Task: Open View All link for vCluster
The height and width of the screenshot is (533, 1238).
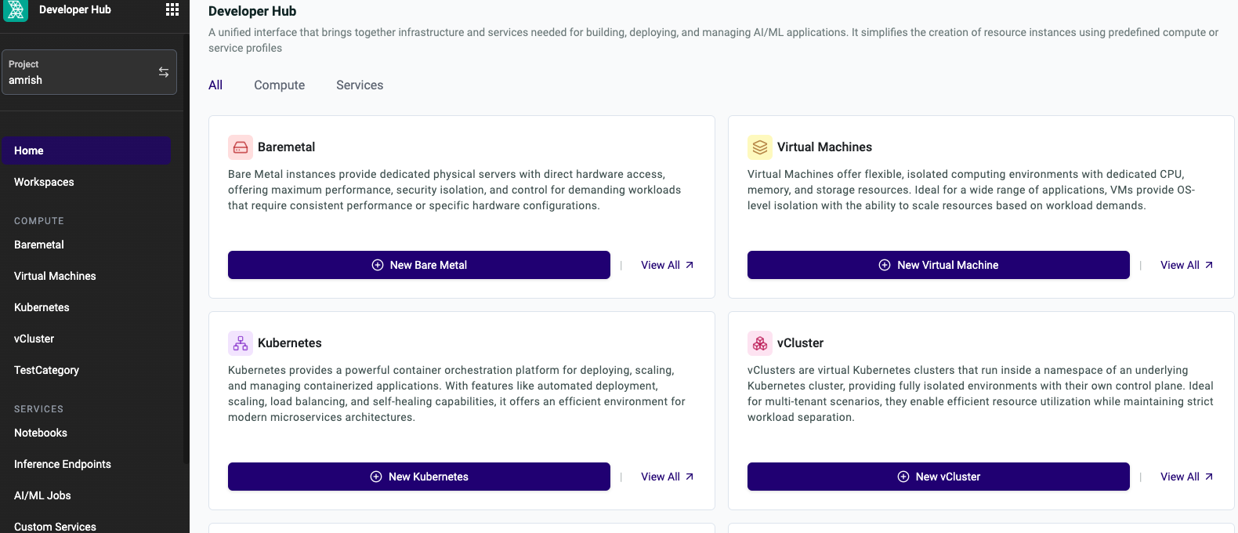Action: click(x=1187, y=477)
